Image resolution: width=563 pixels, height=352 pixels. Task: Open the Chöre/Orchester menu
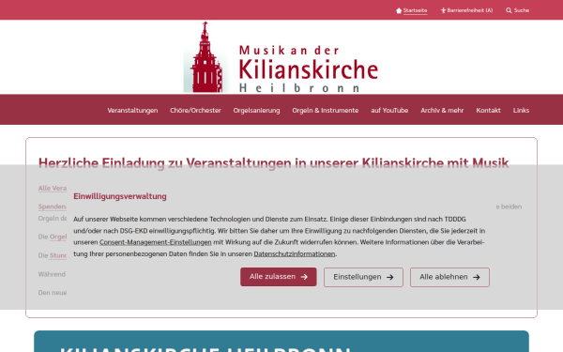195,110
